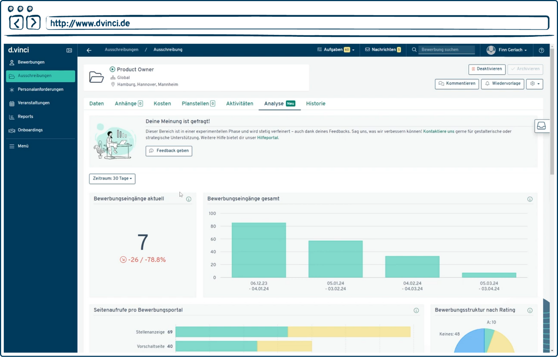This screenshot has width=558, height=357.
Task: Switch to the Historie tab
Action: [315, 104]
